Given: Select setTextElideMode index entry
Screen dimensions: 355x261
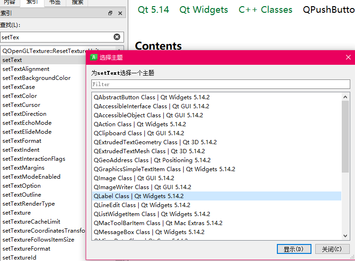Looking at the screenshot, I should pyautogui.click(x=43, y=132).
